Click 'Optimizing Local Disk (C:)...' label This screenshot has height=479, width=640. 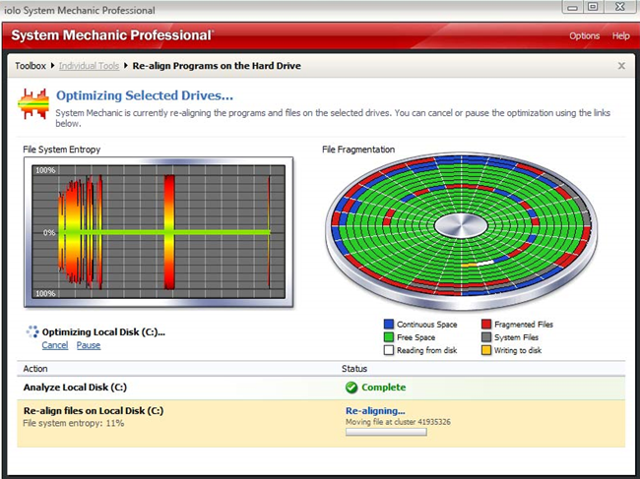tap(103, 331)
